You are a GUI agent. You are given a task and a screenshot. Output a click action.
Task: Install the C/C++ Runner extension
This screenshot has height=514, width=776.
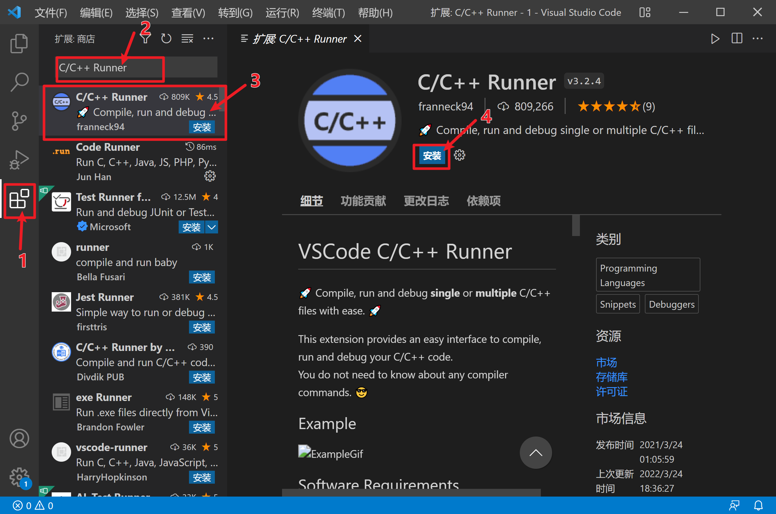pos(432,156)
